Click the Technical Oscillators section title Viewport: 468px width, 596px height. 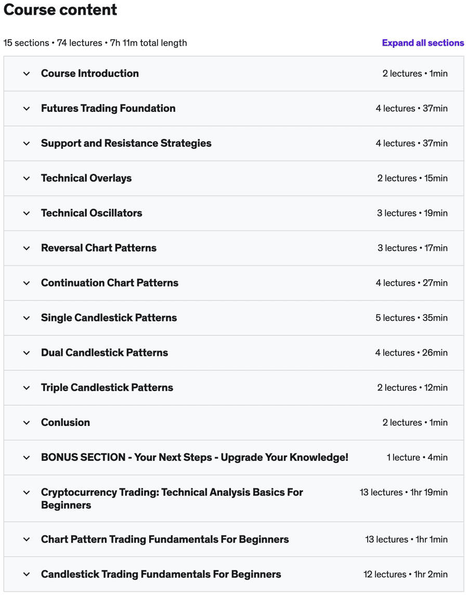tap(92, 213)
